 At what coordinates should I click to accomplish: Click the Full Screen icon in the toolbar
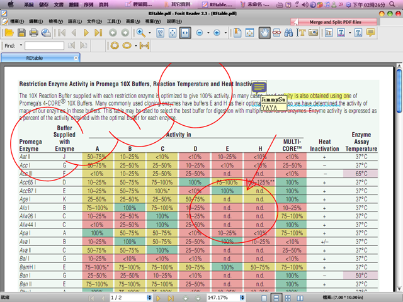(x=249, y=33)
